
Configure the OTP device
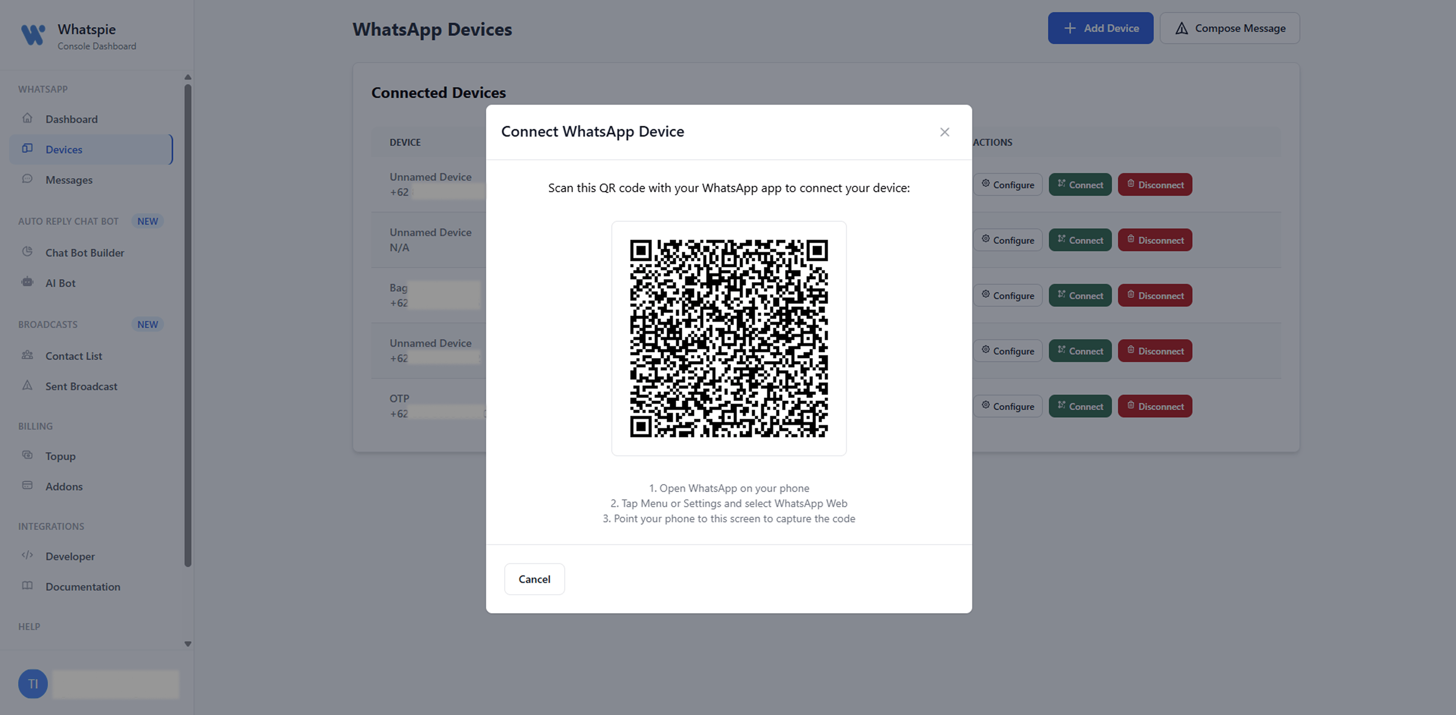[x=1008, y=406]
